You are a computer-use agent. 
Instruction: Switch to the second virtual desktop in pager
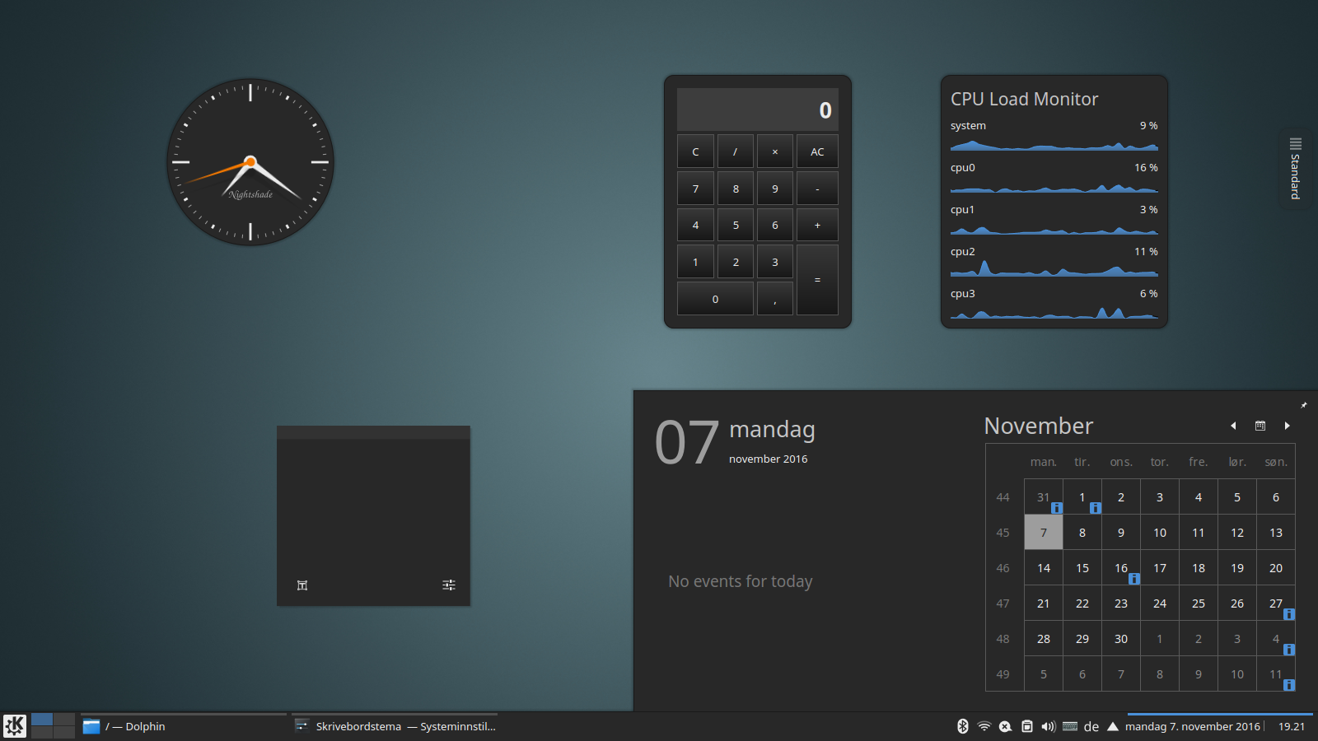click(64, 720)
